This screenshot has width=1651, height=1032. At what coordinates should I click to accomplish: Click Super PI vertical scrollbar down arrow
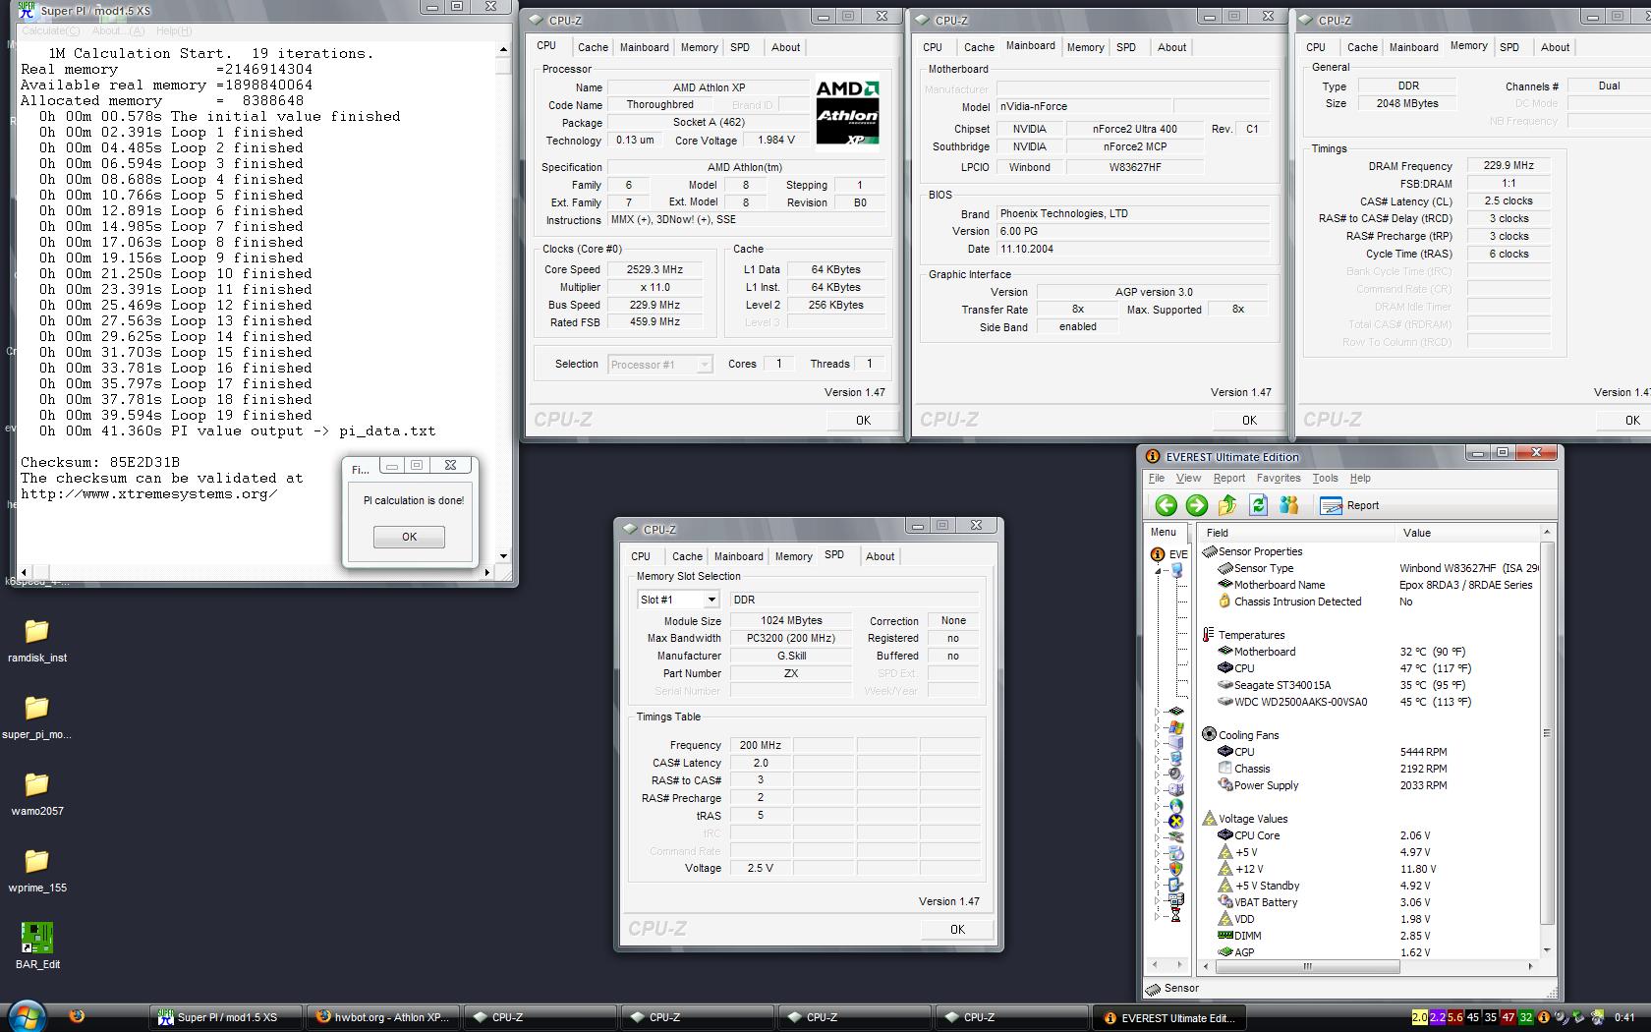pyautogui.click(x=503, y=556)
